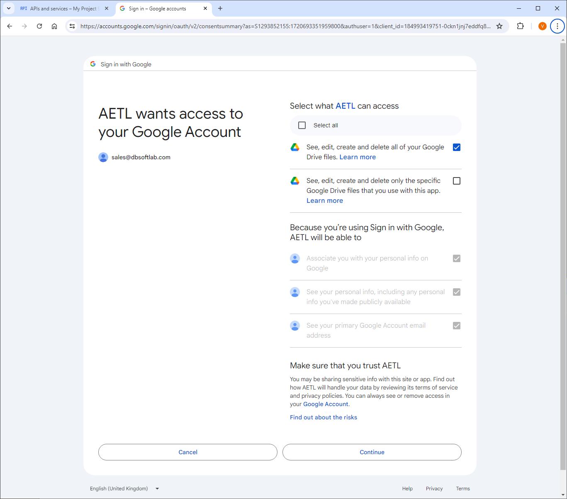Reload the page with the refresh icon

coord(39,26)
